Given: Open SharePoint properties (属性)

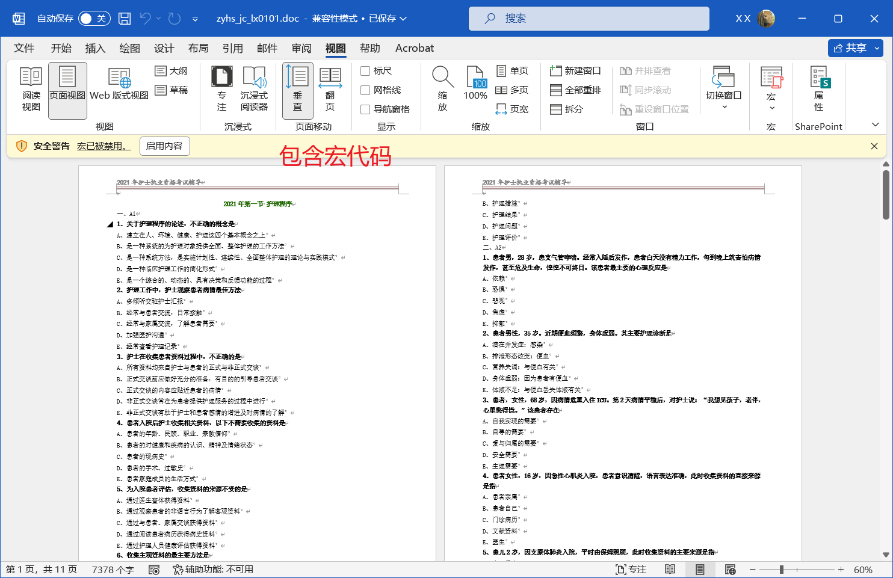Looking at the screenshot, I should coord(819,89).
